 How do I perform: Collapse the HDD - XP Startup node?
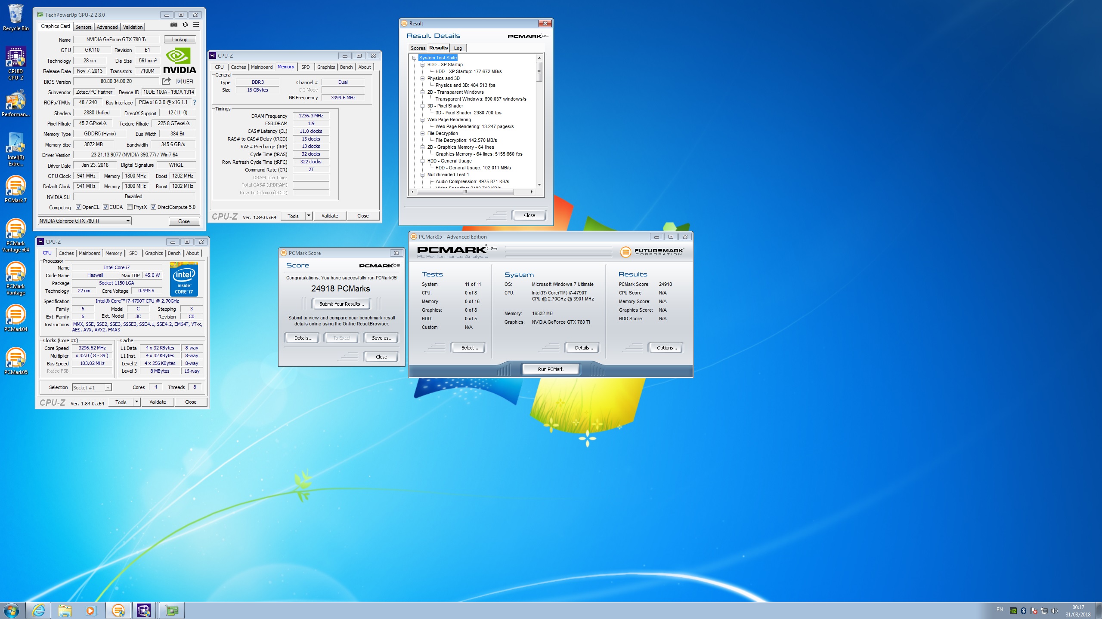click(423, 64)
